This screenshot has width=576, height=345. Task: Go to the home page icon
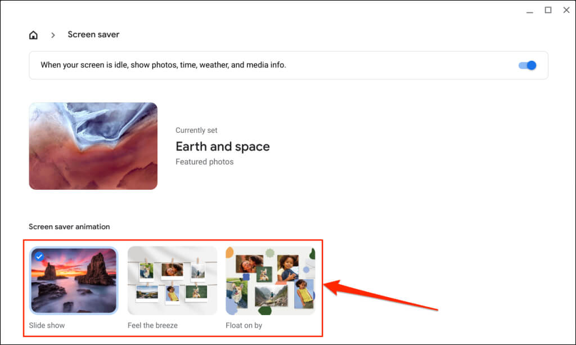[x=33, y=35]
